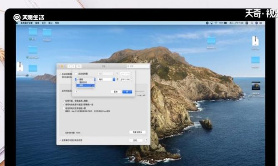Toggle the sleep schedule row checkbox

[x=75, y=79]
